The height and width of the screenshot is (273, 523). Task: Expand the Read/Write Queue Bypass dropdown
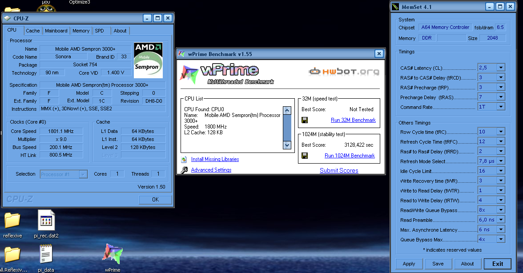pyautogui.click(x=501, y=210)
